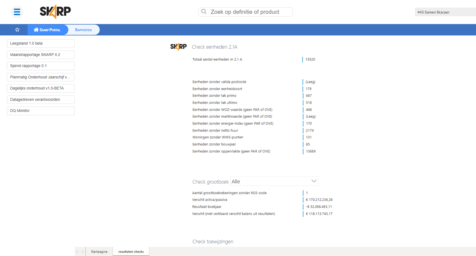The height and width of the screenshot is (256, 476).
Task: Open the DQ Monitor report
Action: pos(41,111)
